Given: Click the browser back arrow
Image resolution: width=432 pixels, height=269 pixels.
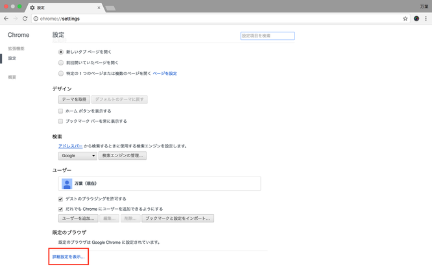Looking at the screenshot, I should tap(6, 18).
